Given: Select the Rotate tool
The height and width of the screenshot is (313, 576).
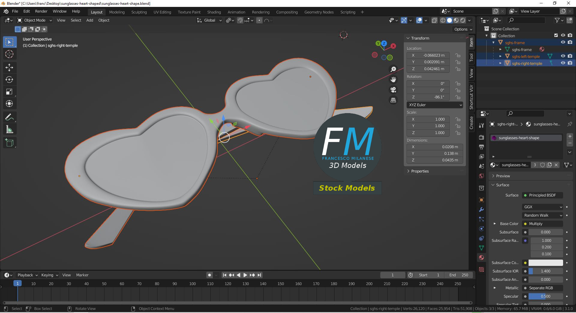Looking at the screenshot, I should point(9,80).
